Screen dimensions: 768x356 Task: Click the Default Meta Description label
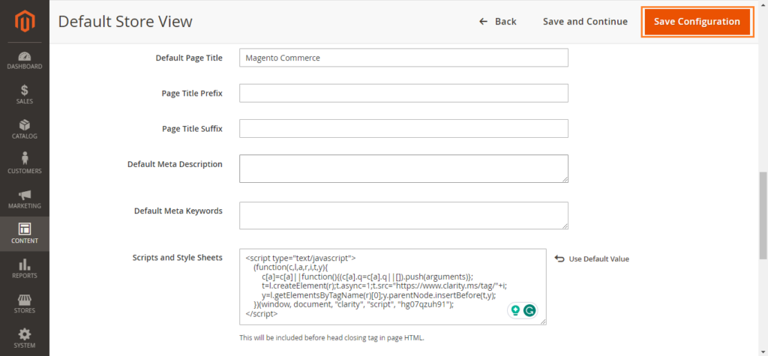pos(175,164)
